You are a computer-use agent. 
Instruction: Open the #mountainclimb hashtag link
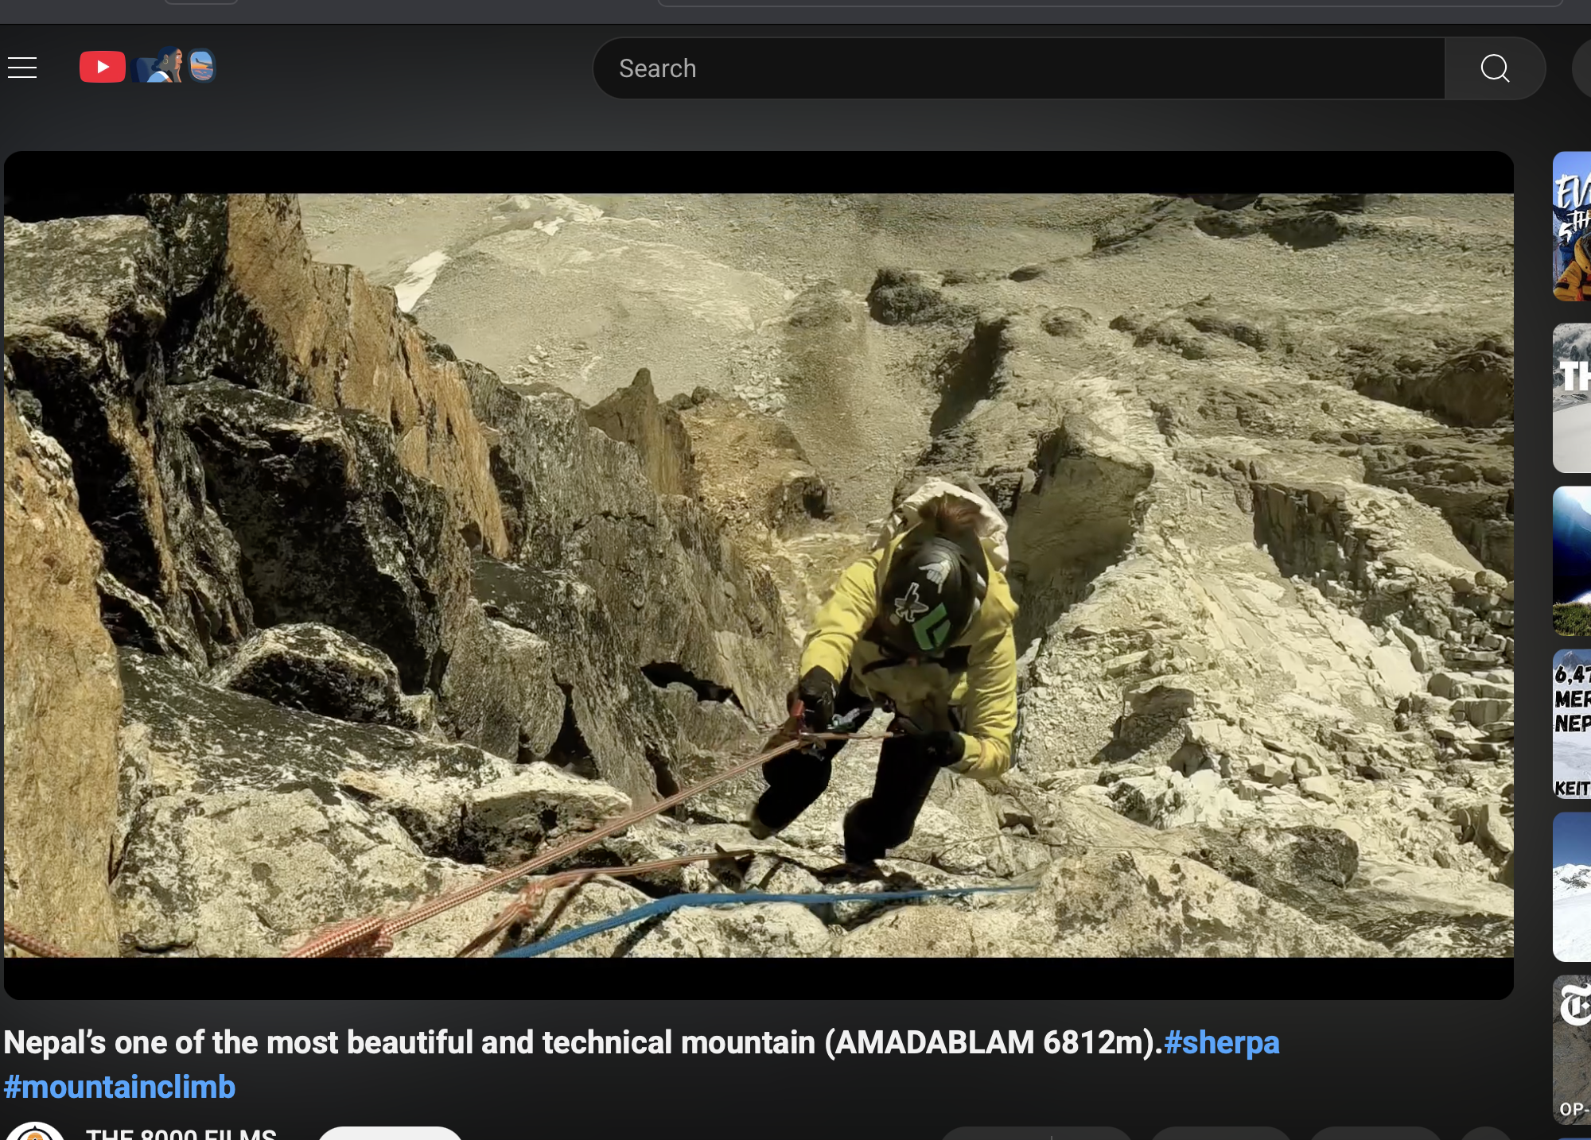click(x=119, y=1087)
